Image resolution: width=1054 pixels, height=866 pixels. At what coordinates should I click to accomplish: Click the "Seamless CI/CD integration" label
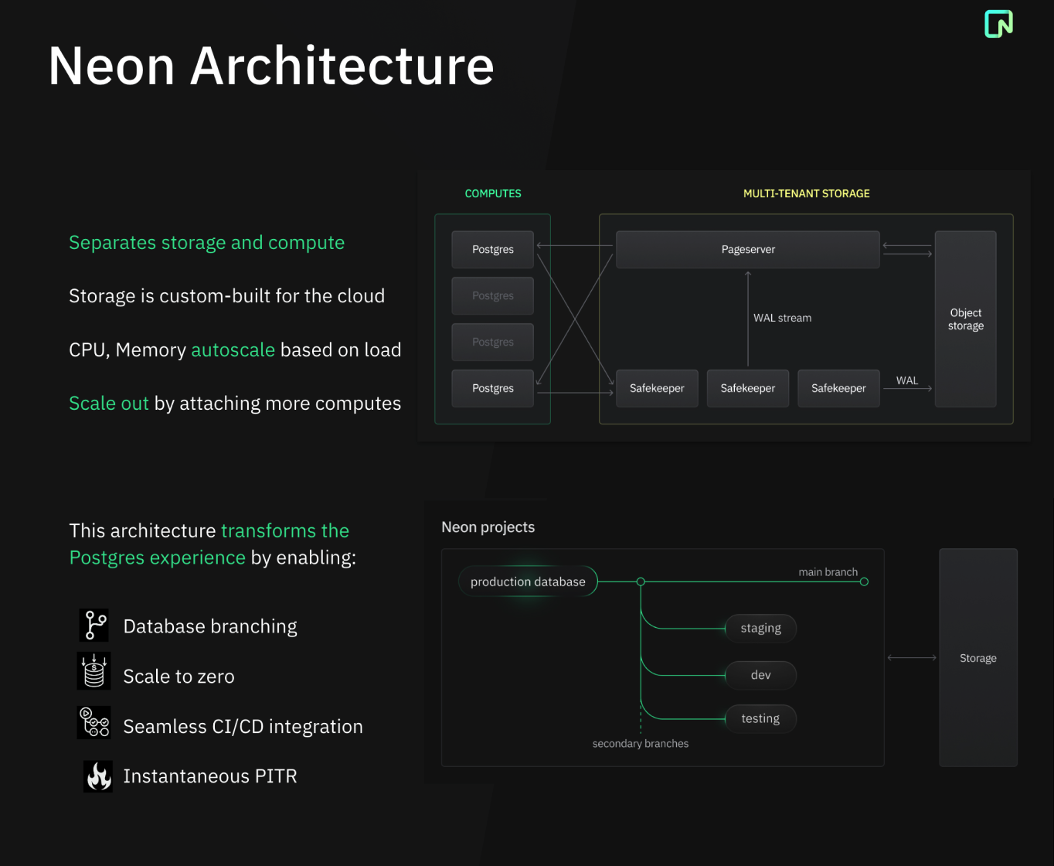(x=243, y=726)
